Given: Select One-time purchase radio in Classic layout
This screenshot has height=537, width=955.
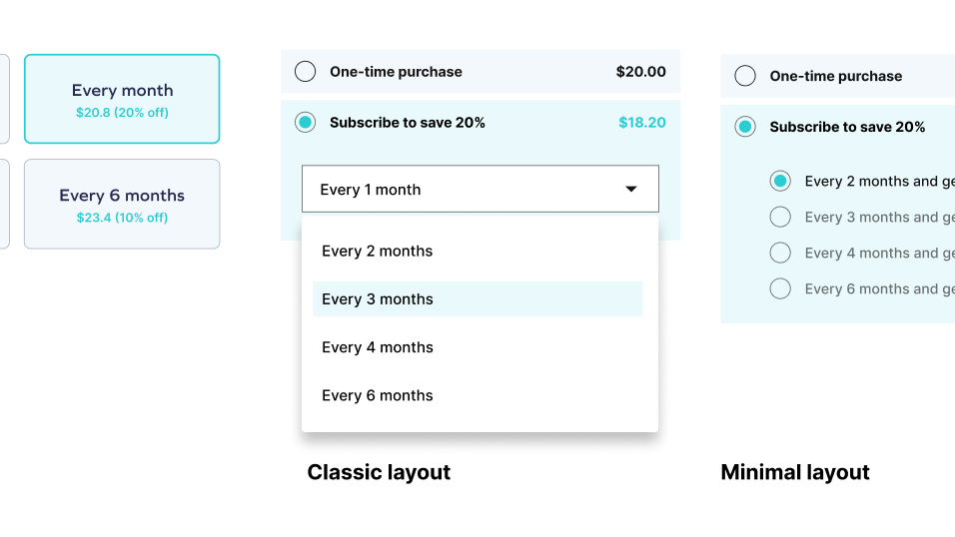Looking at the screenshot, I should (306, 72).
